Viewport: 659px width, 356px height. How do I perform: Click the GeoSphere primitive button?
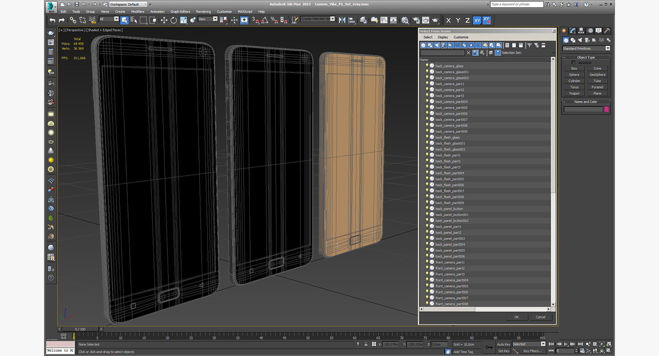pyautogui.click(x=598, y=75)
